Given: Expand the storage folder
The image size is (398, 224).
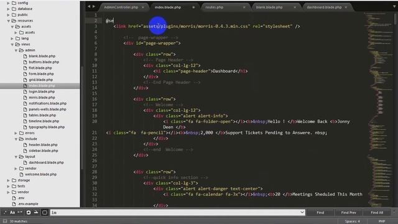Looking at the screenshot, I should pos(8,180).
